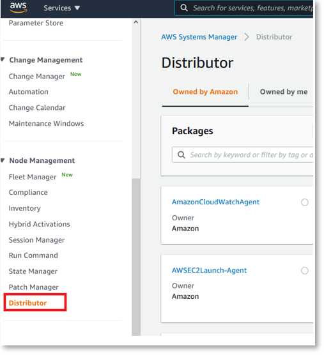Click sidebar scrollbar up arrow
Screen dimensions: 324x355
(135, 22)
